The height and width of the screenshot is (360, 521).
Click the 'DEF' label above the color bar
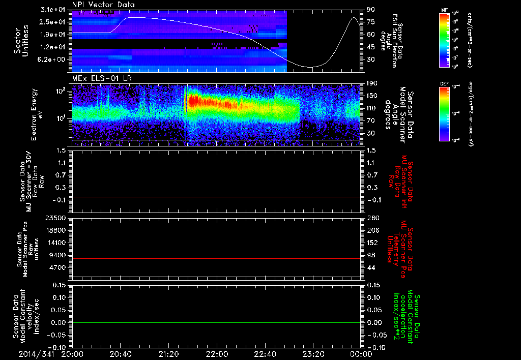(x=444, y=84)
